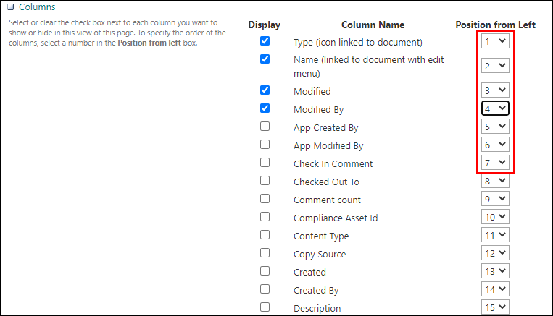The height and width of the screenshot is (316, 553).
Task: Uncheck the Modified display checkbox
Action: pos(265,90)
